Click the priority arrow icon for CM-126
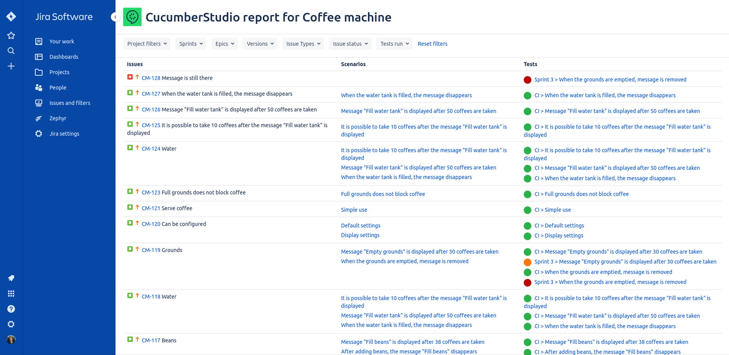The height and width of the screenshot is (355, 729). (x=138, y=109)
